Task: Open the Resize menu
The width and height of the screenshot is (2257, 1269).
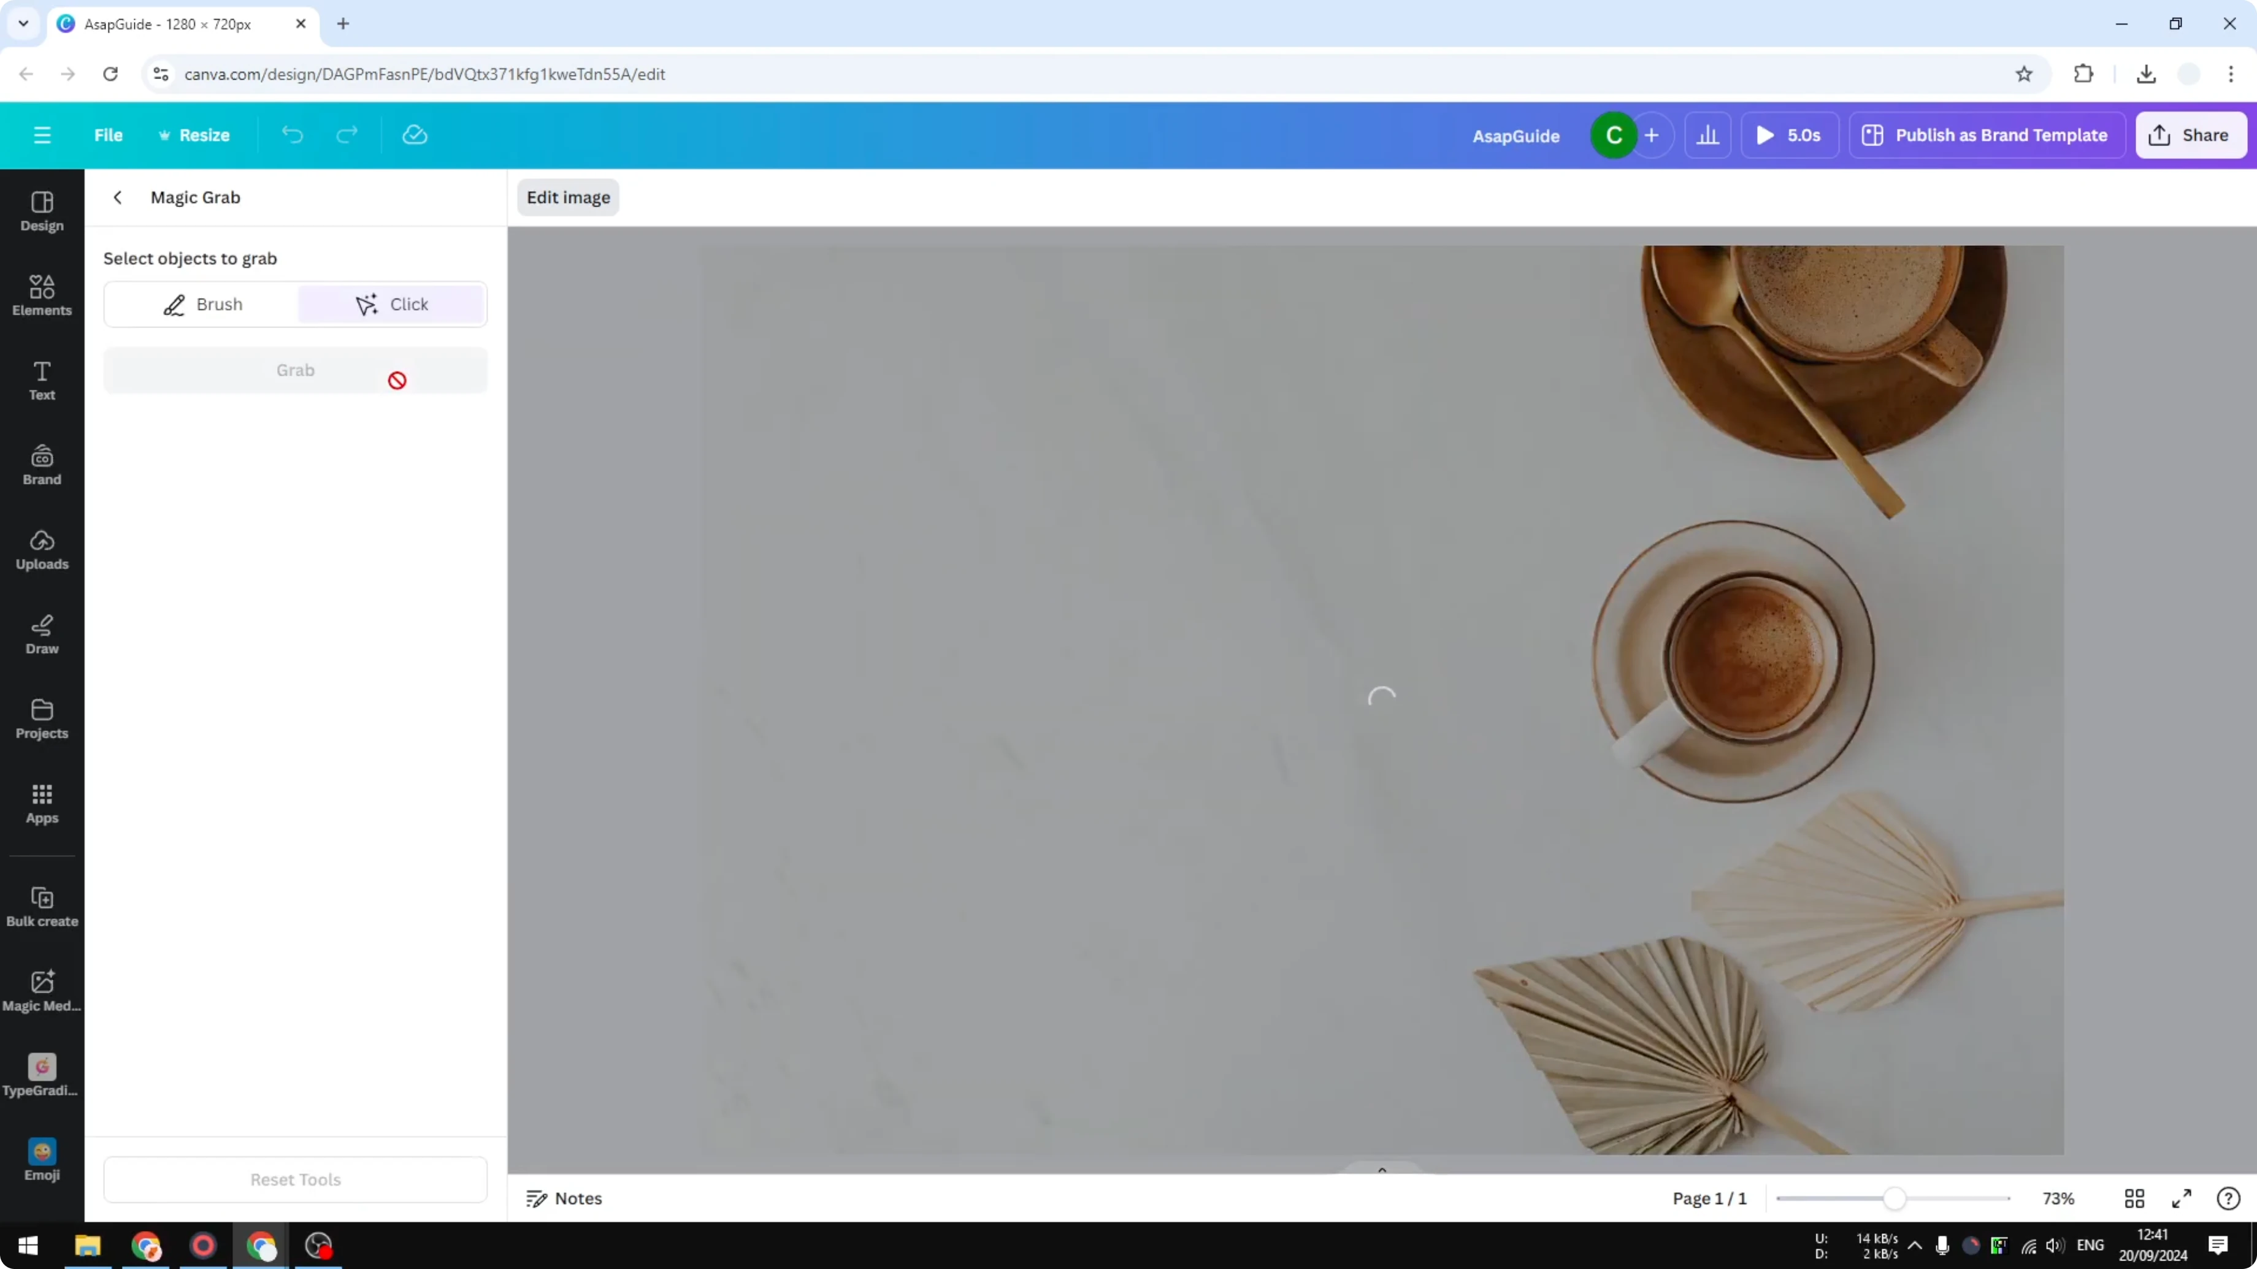Action: click(194, 135)
